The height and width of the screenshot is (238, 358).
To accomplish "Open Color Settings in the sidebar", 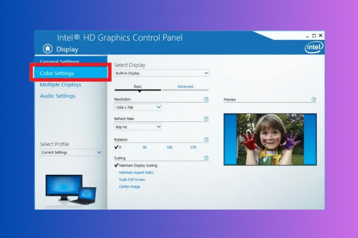I will 71,73.
